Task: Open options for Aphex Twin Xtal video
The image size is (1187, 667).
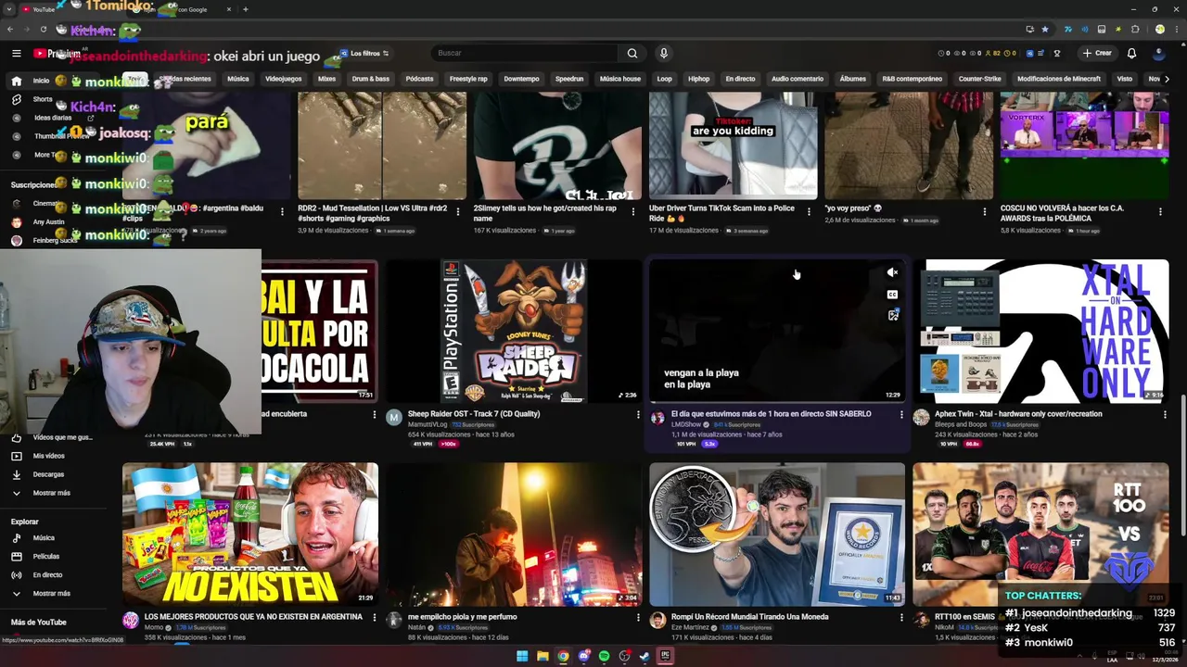Action: (x=1165, y=415)
